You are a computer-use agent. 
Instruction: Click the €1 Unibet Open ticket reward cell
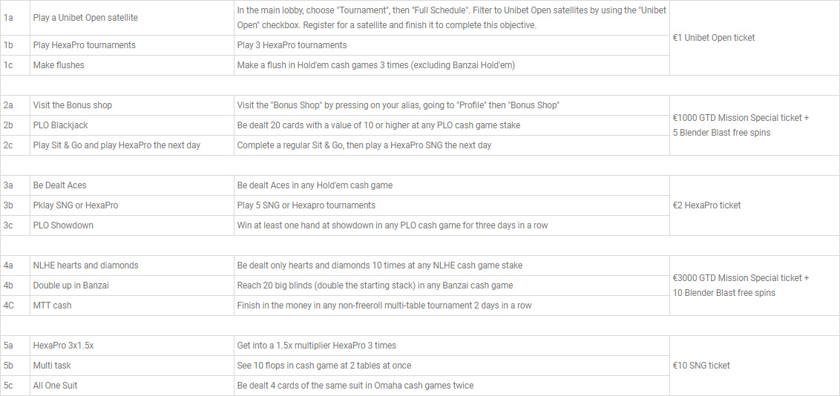[754, 38]
